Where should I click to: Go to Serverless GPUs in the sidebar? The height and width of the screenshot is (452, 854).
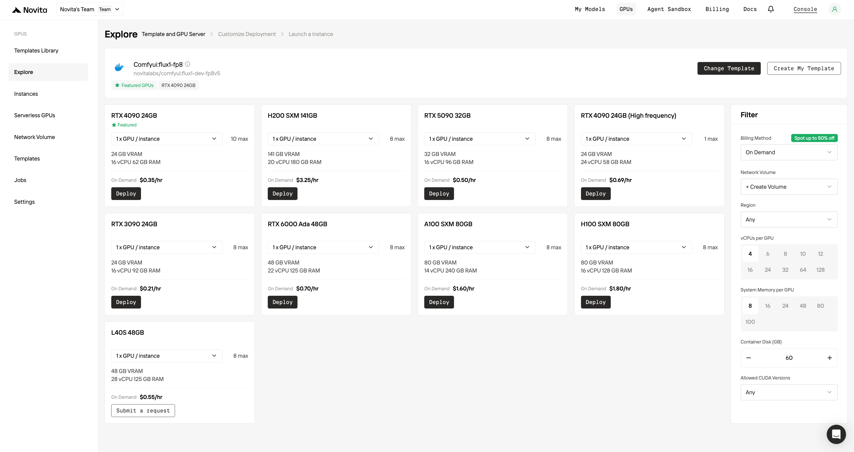(x=48, y=115)
